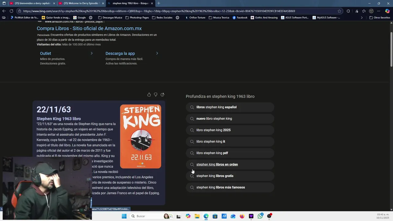The image size is (393, 221).
Task: Expand the bookmarks bar overflow chevron
Action: (362, 17)
